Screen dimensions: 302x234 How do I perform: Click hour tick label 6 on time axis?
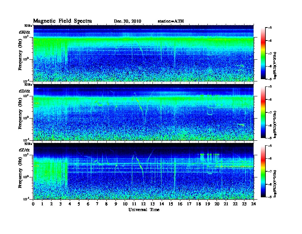[88, 204]
